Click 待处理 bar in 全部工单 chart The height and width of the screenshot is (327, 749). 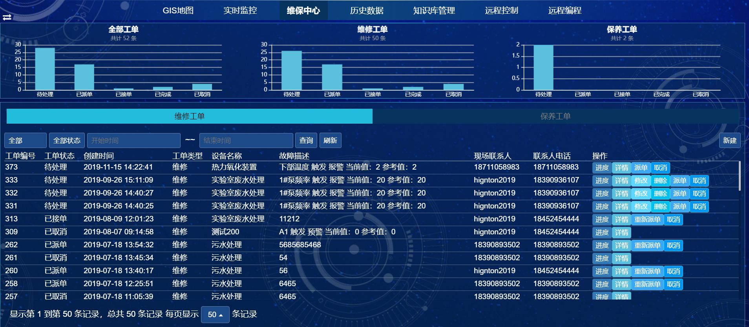[x=45, y=69]
